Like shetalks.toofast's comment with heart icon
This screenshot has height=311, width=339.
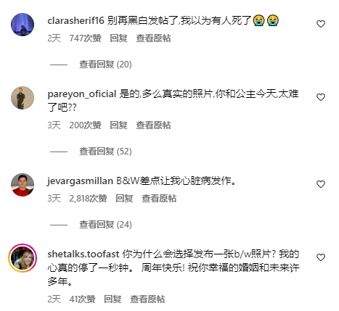321,257
